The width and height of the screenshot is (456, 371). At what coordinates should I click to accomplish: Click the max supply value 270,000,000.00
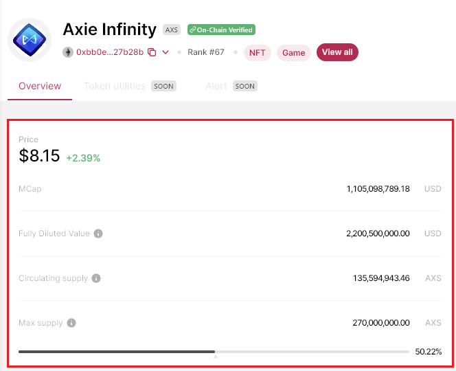tap(381, 323)
